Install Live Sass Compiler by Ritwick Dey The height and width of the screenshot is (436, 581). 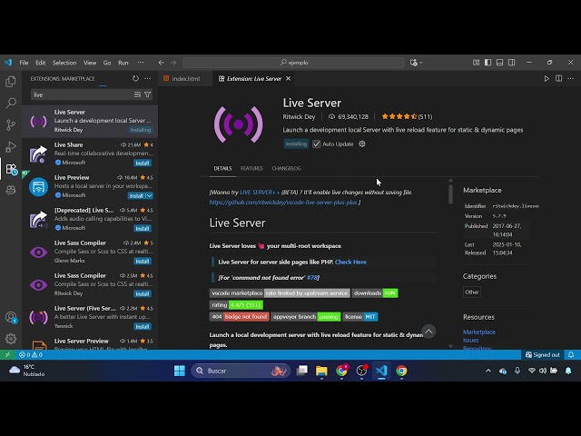point(143,294)
